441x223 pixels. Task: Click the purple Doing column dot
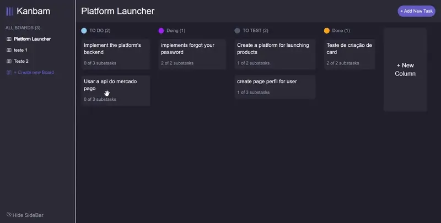161,31
